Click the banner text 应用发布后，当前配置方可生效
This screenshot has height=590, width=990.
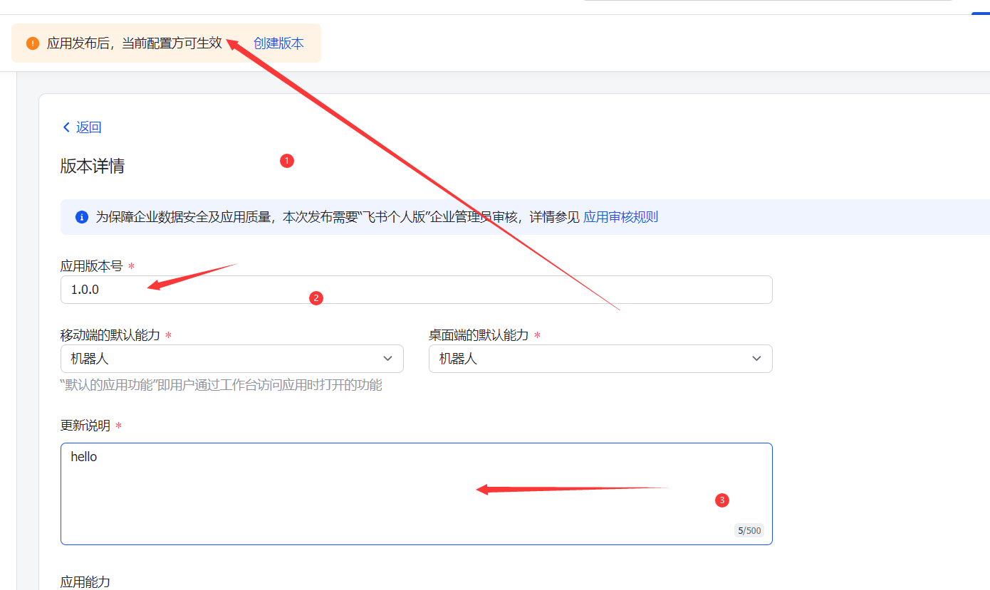[x=135, y=43]
